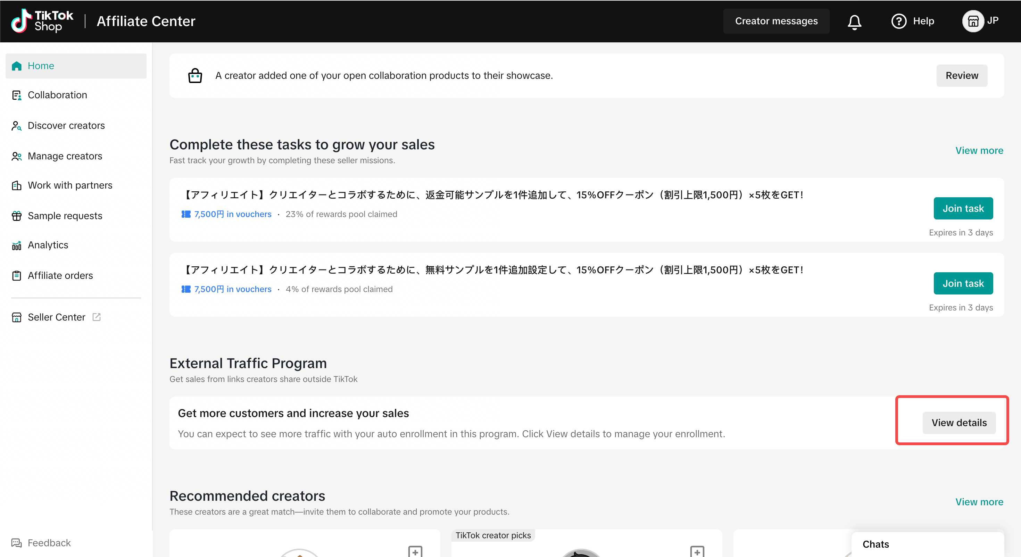Click '23% of rewards pool claimed' text
This screenshot has height=557, width=1021.
(x=341, y=214)
